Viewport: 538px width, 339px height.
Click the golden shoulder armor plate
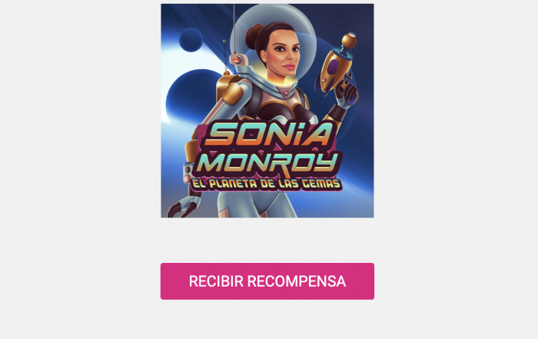click(x=231, y=88)
